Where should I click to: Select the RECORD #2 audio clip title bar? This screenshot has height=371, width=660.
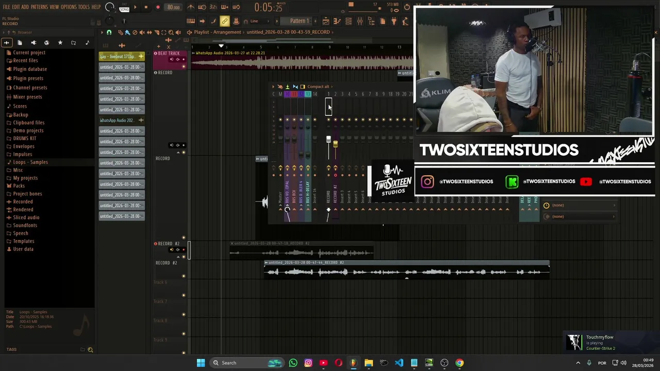click(x=406, y=262)
